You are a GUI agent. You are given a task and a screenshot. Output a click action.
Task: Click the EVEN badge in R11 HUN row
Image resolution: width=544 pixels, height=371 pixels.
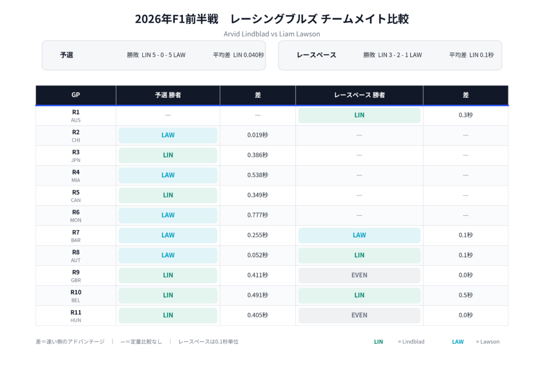[360, 316]
